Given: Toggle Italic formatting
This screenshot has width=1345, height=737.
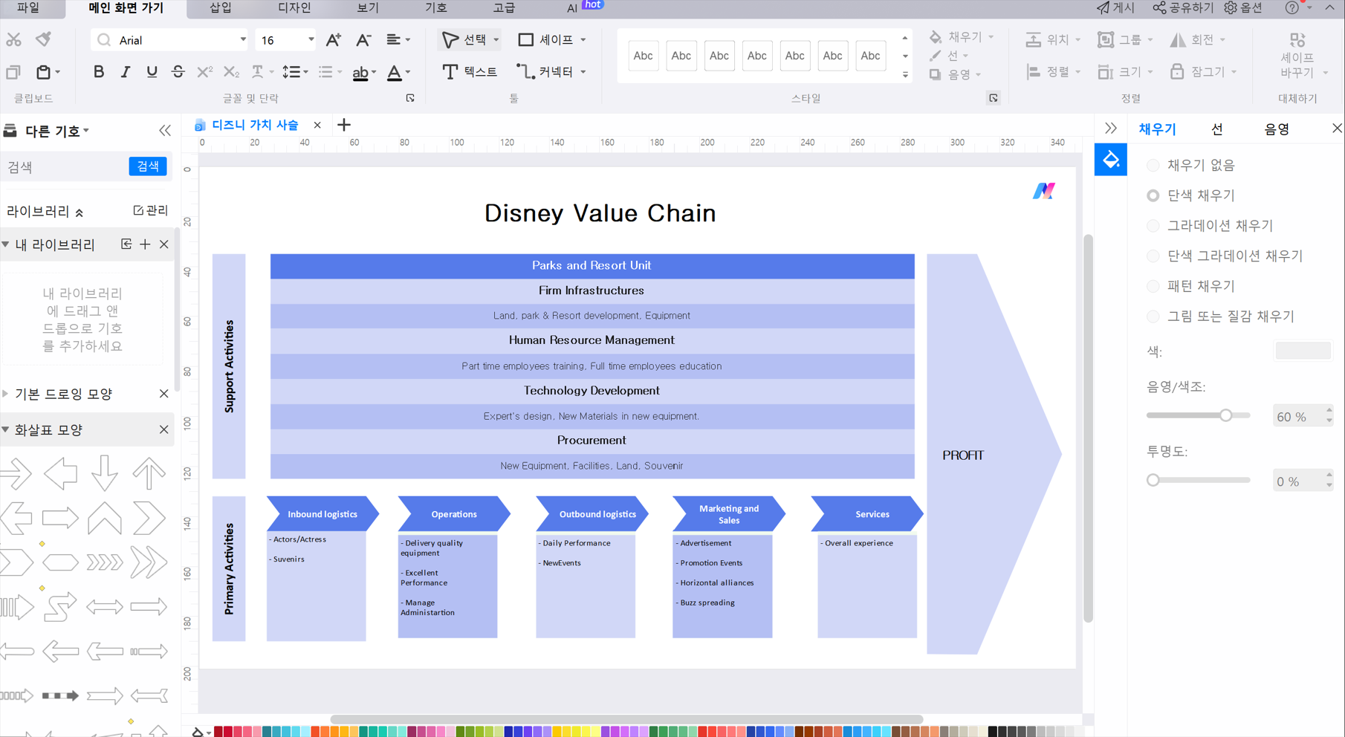Looking at the screenshot, I should [x=125, y=72].
